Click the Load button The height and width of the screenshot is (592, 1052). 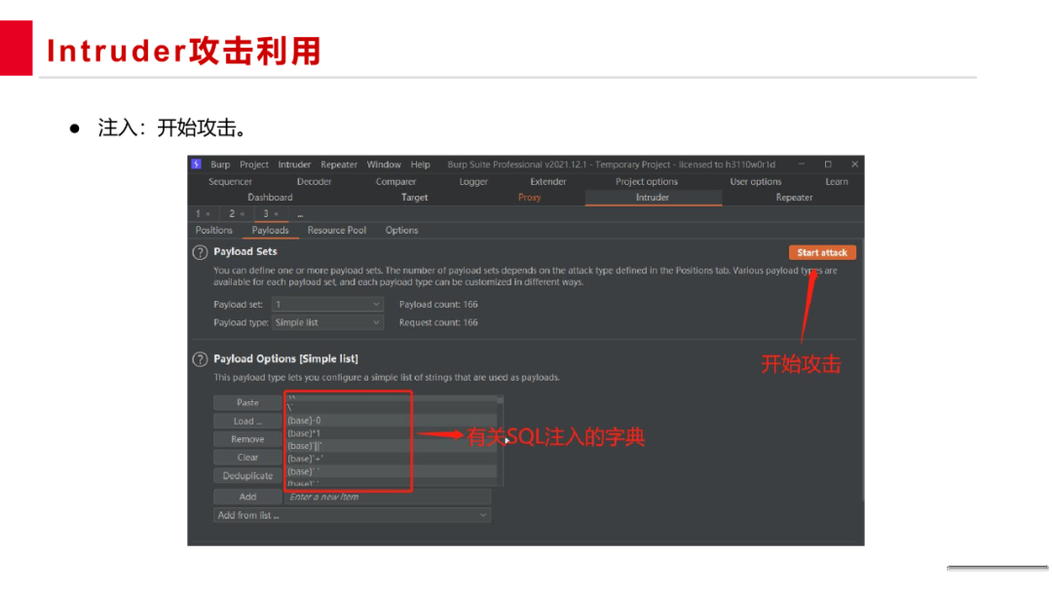247,421
